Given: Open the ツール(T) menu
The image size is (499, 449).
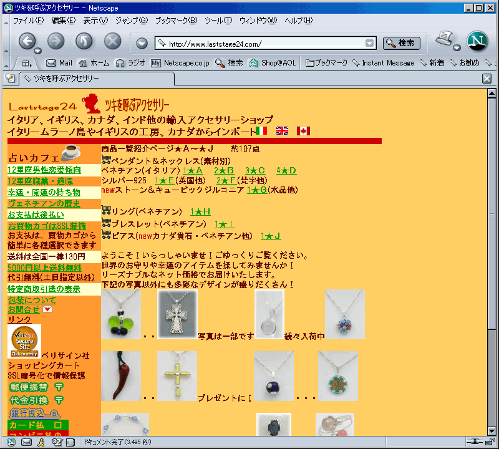Looking at the screenshot, I should coord(218,21).
